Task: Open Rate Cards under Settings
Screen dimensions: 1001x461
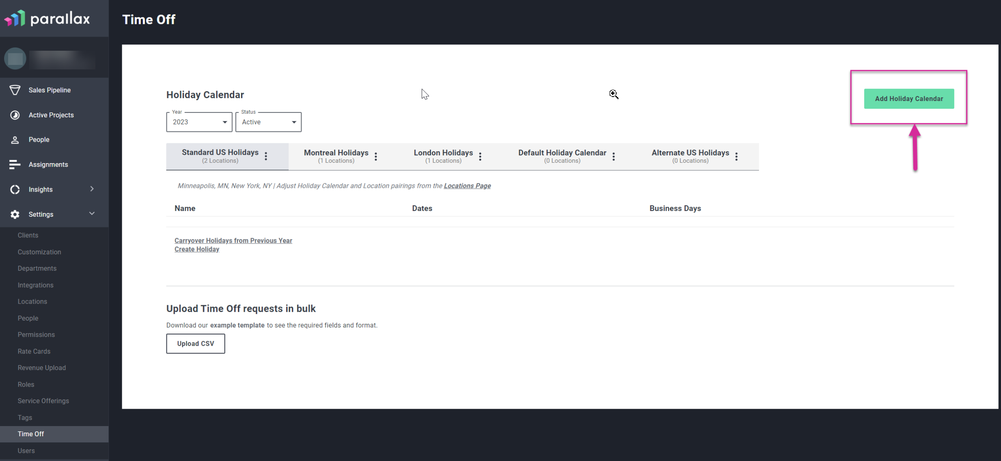Action: (34, 351)
